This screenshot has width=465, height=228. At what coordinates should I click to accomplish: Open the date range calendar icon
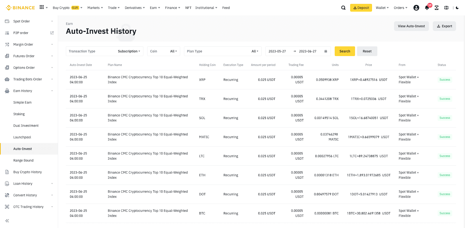click(326, 51)
